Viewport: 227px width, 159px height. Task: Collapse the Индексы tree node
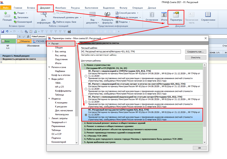pos(49,99)
